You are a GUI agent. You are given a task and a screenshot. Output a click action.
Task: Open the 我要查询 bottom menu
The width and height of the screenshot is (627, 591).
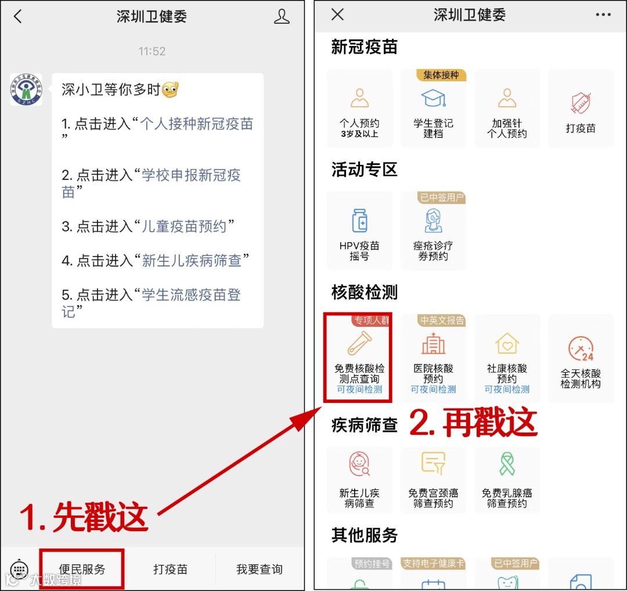pyautogui.click(x=259, y=569)
